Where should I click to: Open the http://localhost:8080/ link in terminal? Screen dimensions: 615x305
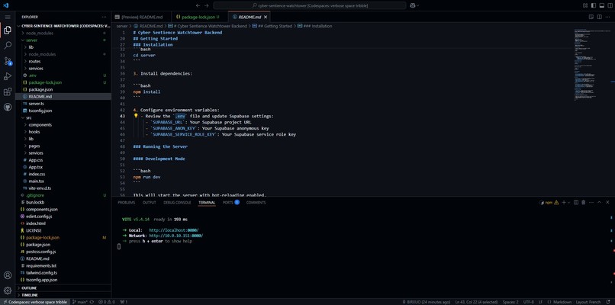pos(174,230)
